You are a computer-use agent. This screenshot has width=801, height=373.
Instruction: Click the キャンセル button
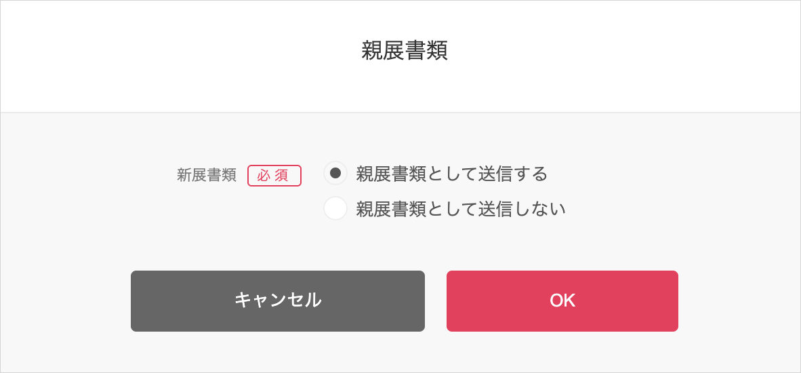pos(278,301)
